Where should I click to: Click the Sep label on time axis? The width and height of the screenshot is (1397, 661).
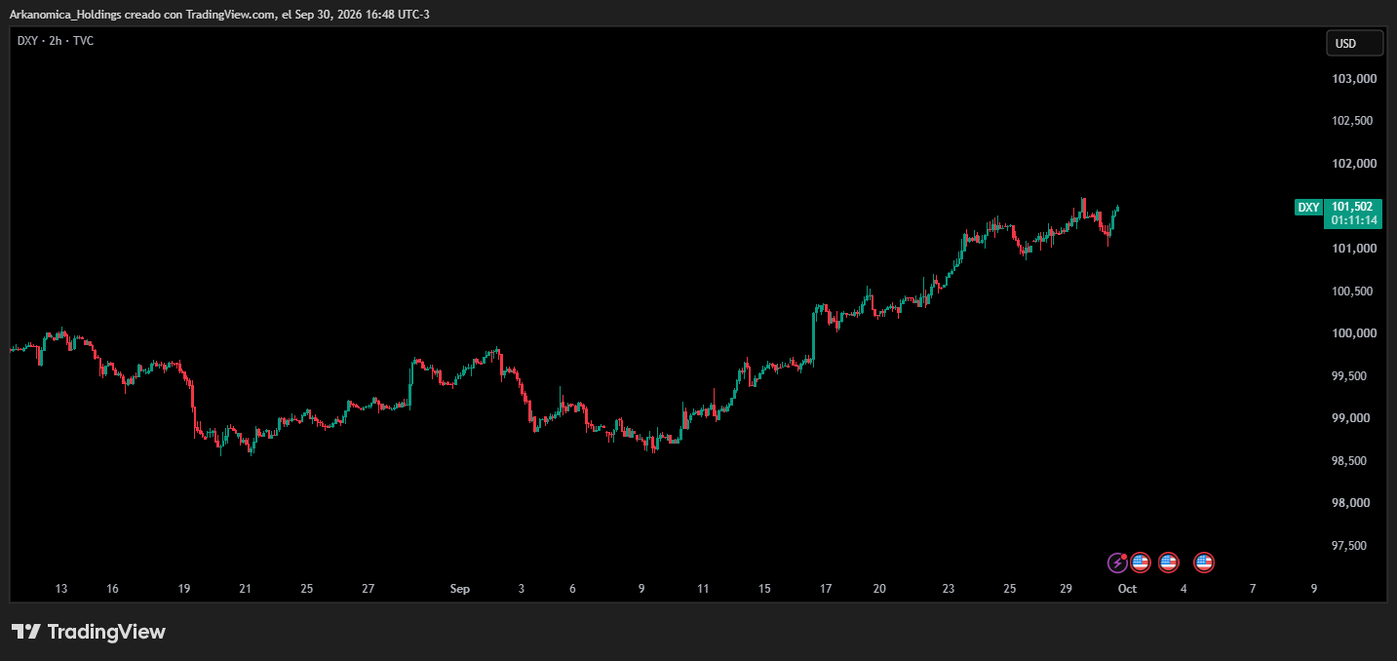(460, 589)
